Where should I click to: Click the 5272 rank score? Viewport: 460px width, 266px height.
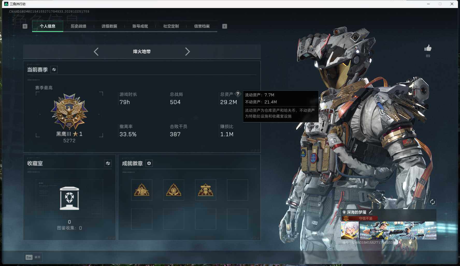[x=69, y=141]
